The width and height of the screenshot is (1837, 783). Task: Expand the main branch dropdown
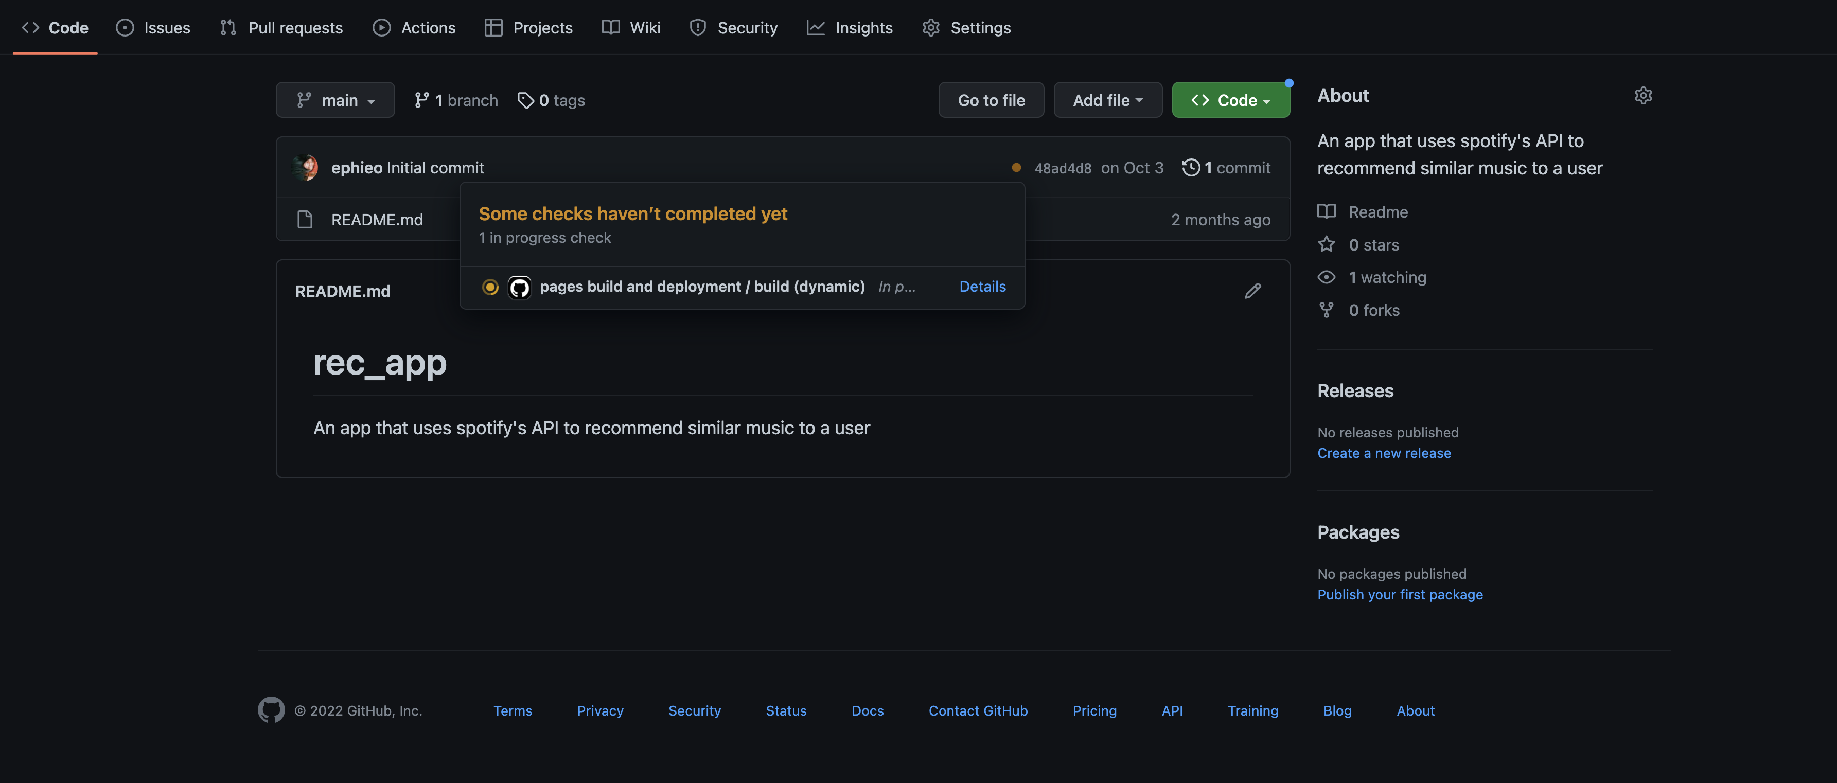coord(335,100)
